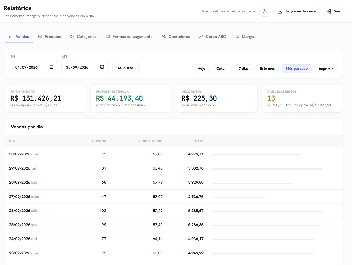Click the people icon beside Operadores
The width and height of the screenshot is (352, 265).
pyautogui.click(x=164, y=37)
